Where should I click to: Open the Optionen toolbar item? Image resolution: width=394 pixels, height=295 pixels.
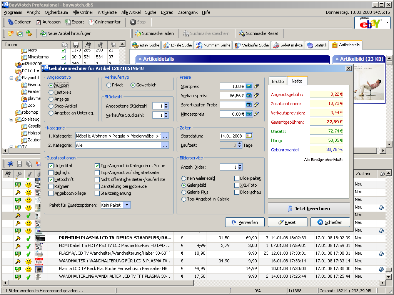tap(19, 22)
